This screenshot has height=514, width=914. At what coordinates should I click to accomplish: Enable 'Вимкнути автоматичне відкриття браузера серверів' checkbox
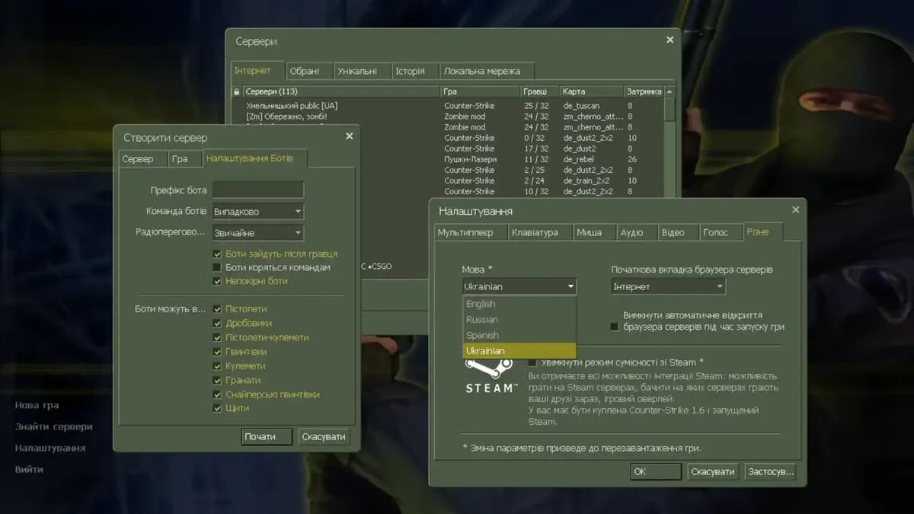615,327
